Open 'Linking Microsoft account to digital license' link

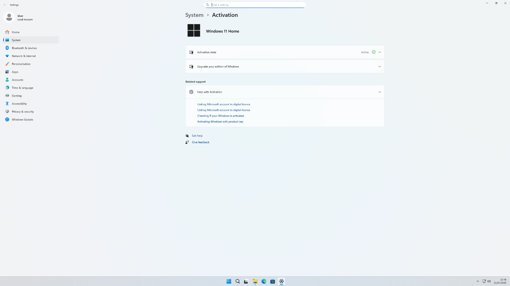point(224,110)
